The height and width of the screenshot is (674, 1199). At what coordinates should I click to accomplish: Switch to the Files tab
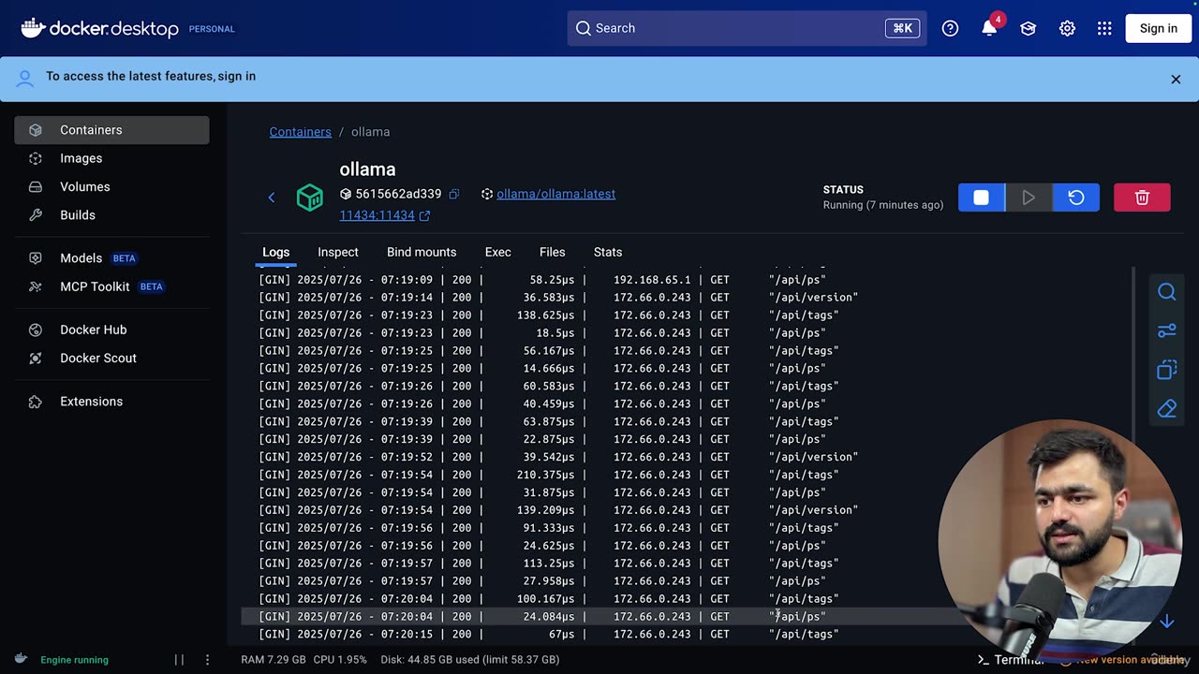point(553,252)
